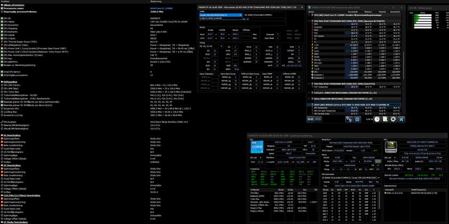
Task: Click the clock reset icon in sensor window
Action: [x=377, y=119]
